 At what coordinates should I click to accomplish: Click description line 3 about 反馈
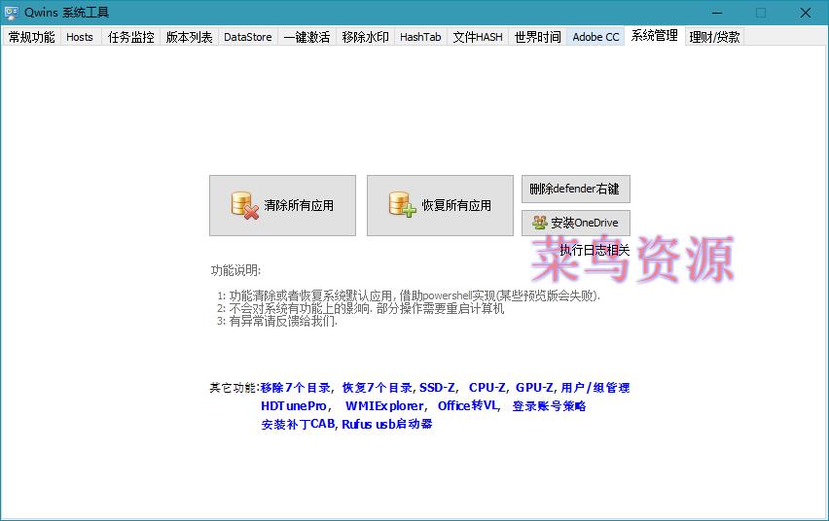tap(277, 322)
